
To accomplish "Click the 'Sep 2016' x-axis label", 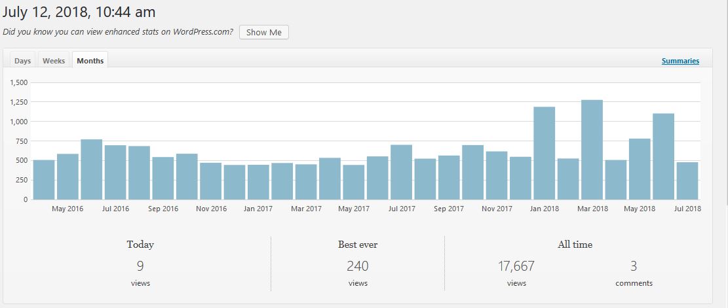I will pyautogui.click(x=163, y=209).
